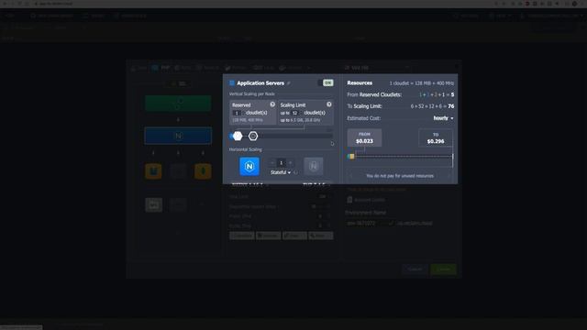Click the FROM $0.023 price box
587x330 pixels.
click(x=364, y=137)
